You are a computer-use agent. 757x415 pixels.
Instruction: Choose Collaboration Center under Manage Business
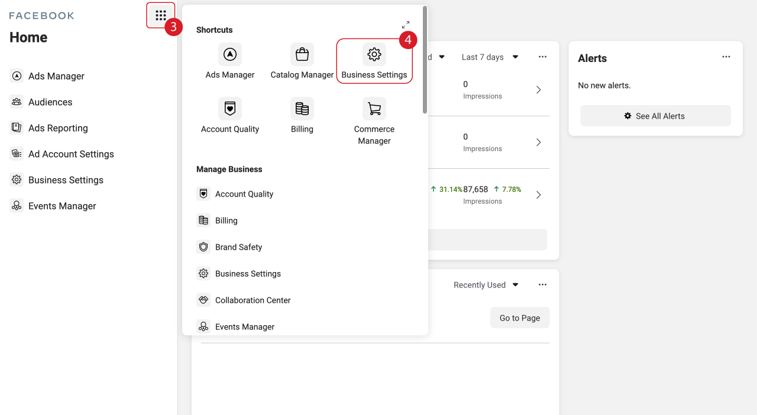[253, 300]
